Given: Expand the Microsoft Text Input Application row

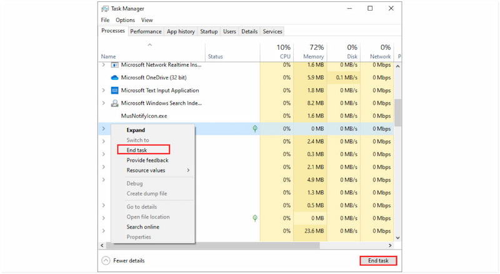Looking at the screenshot, I should (x=103, y=91).
